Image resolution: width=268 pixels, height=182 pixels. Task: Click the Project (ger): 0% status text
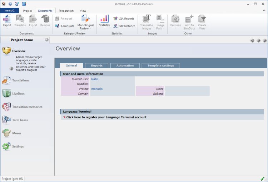tap(12, 179)
